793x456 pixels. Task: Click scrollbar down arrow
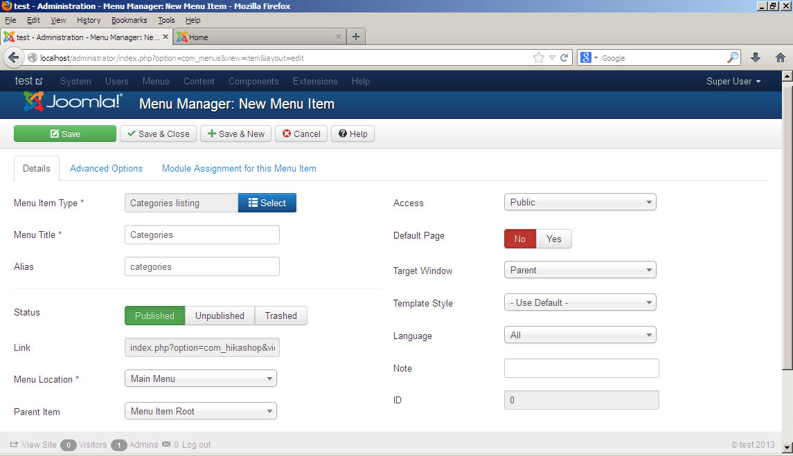[787, 448]
